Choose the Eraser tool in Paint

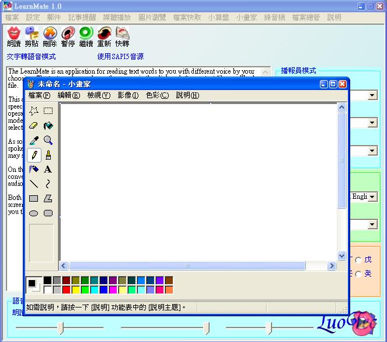point(34,126)
